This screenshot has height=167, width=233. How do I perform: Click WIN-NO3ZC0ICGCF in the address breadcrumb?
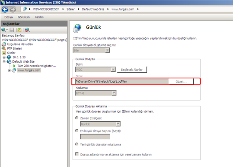click(x=46, y=9)
